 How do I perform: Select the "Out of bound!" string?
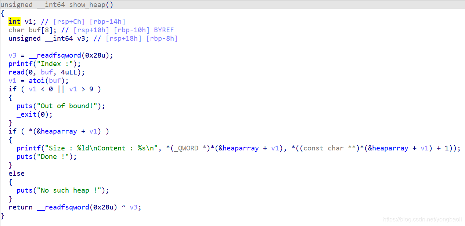(69, 106)
